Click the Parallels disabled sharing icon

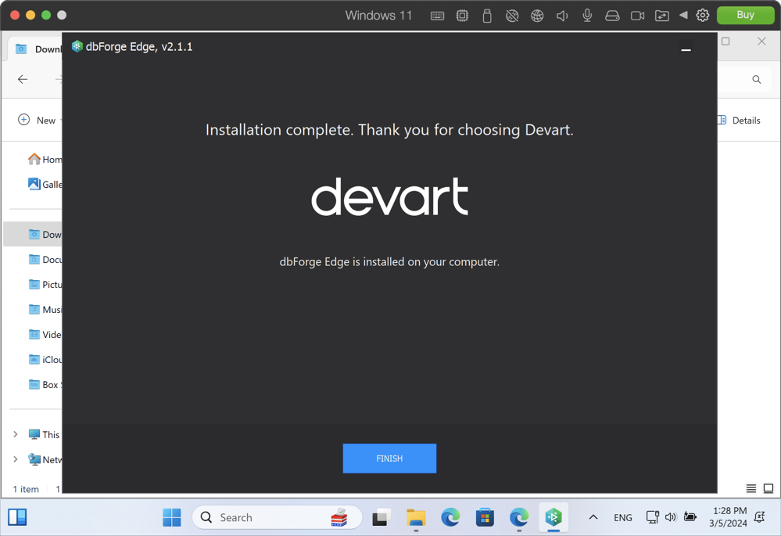(512, 16)
